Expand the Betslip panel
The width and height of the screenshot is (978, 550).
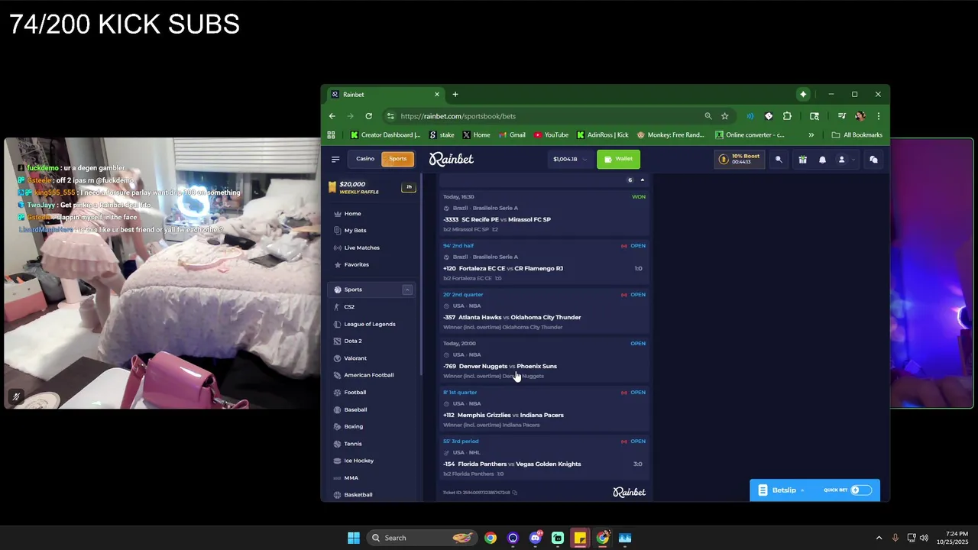784,490
